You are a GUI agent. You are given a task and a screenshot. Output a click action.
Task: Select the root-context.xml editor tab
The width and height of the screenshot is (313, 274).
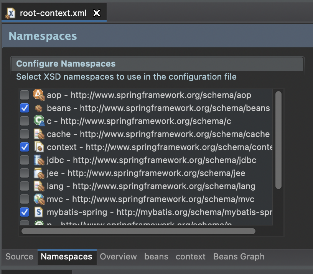click(53, 13)
